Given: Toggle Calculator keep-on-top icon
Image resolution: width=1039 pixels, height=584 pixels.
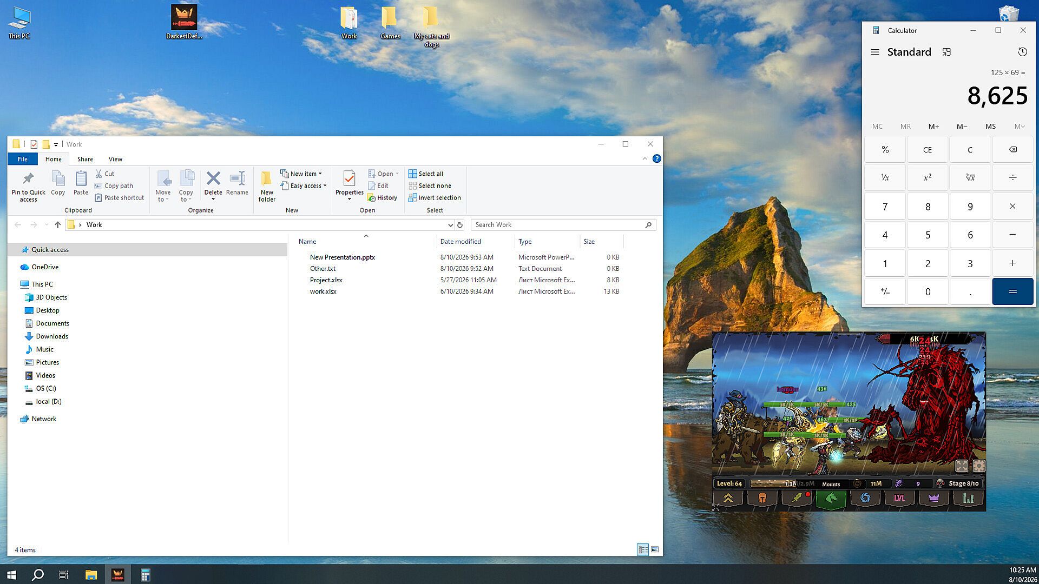Looking at the screenshot, I should click(x=946, y=52).
